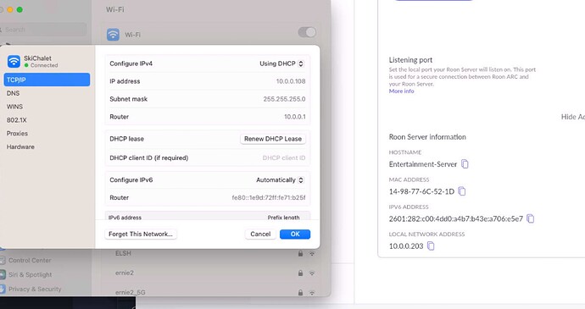The width and height of the screenshot is (585, 309).
Task: Click the IPv6 router address fe80 value
Action: click(x=269, y=198)
